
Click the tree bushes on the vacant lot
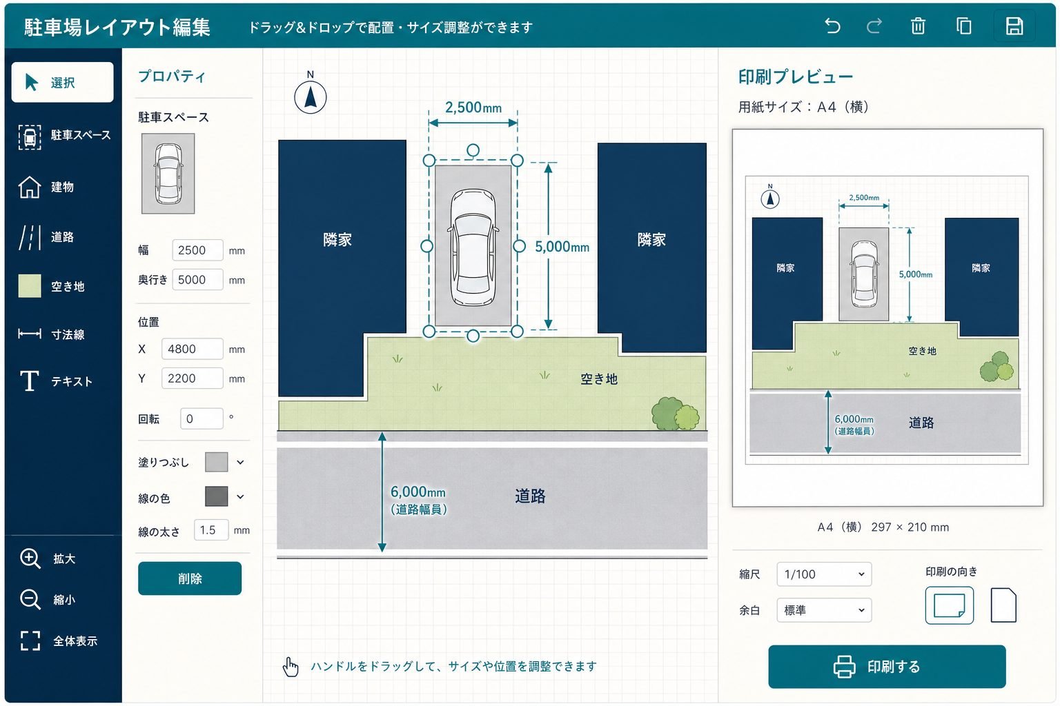(676, 414)
